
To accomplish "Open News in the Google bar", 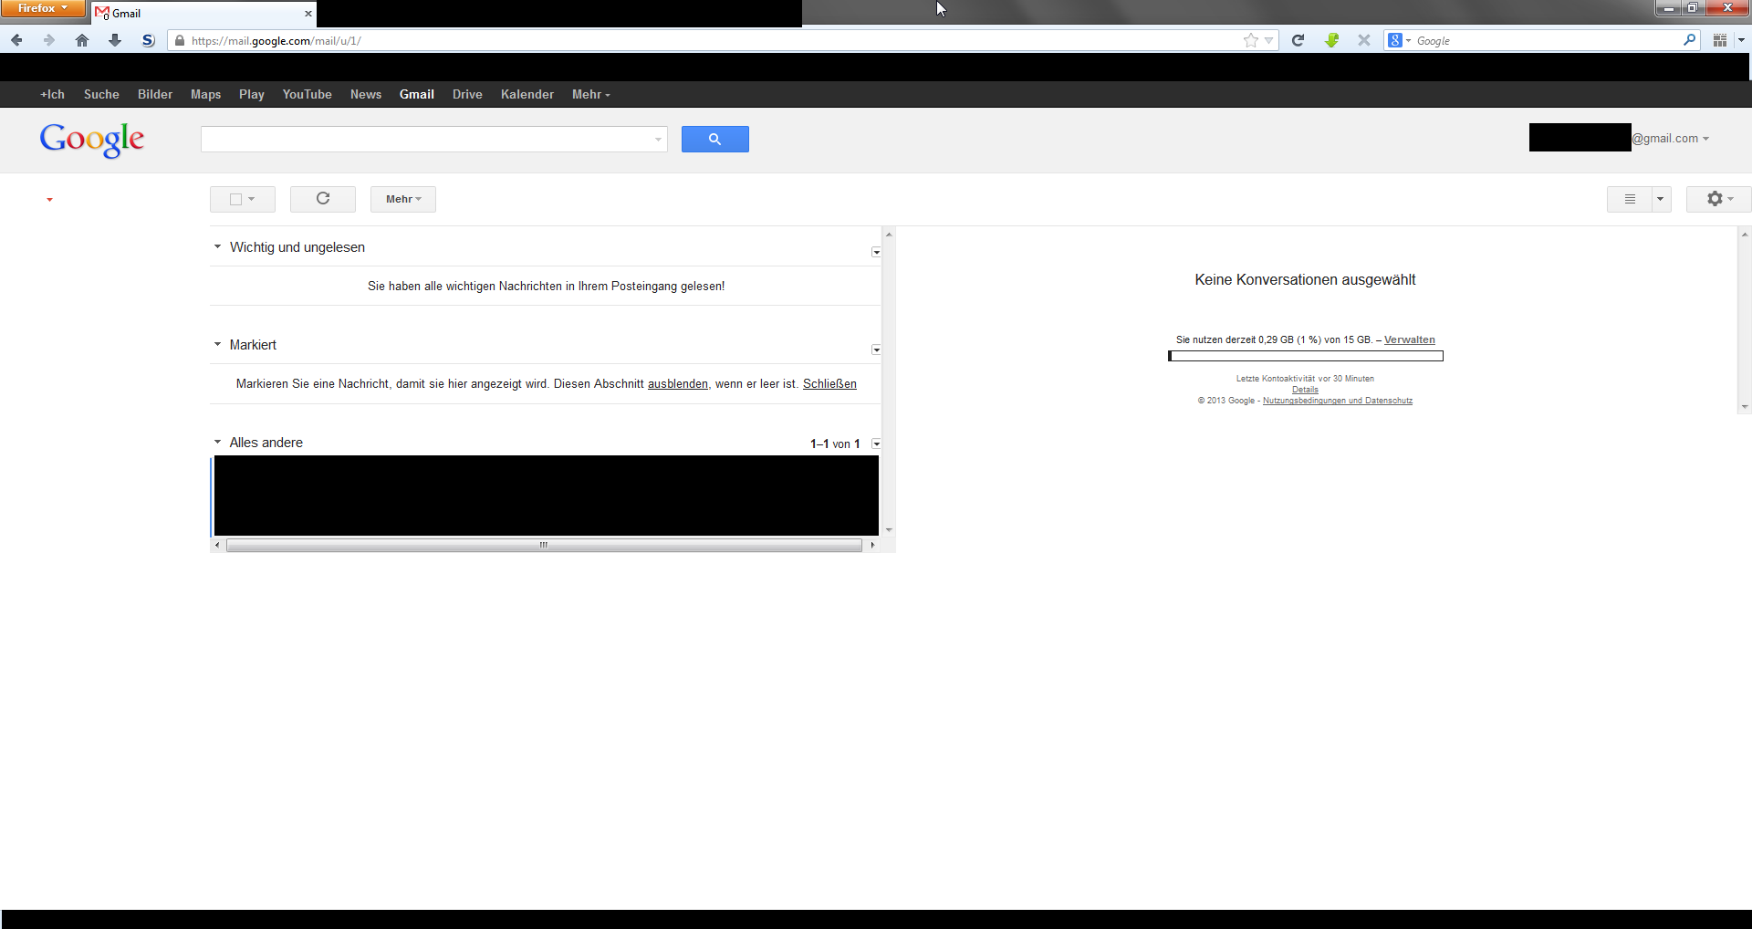I will 366,94.
